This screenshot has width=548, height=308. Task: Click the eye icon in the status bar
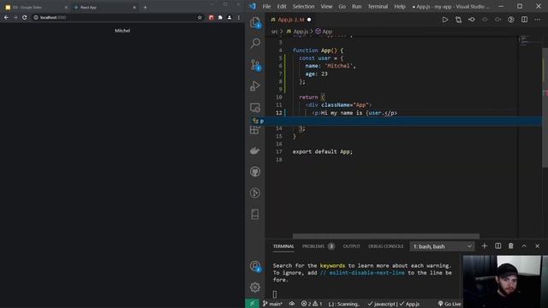coord(291,304)
